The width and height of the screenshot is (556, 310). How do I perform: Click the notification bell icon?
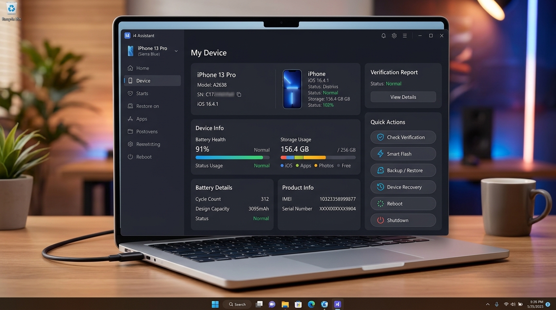click(383, 36)
